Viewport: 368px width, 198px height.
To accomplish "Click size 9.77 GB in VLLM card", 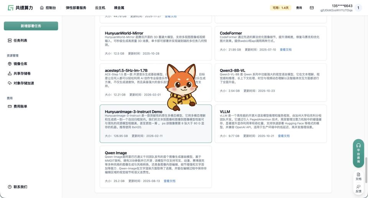I will (234, 136).
